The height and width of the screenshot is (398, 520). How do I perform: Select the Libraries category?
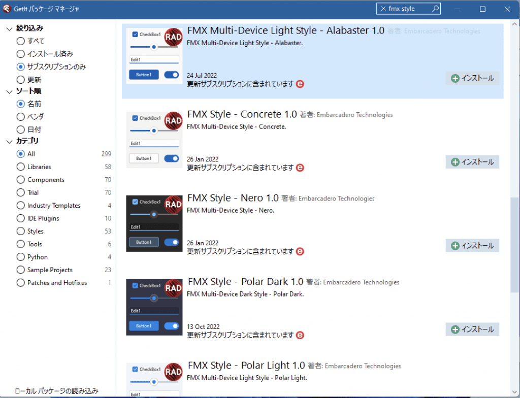34,167
